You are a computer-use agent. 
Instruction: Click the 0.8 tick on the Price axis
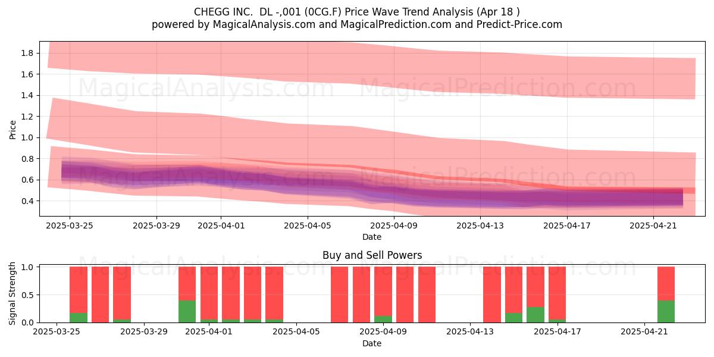pyautogui.click(x=27, y=159)
